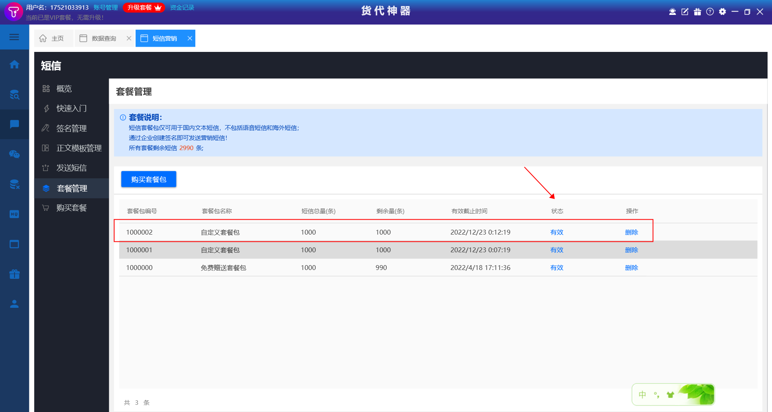Viewport: 772px width, 412px height.
Task: Delete package 1000001
Action: coord(631,250)
